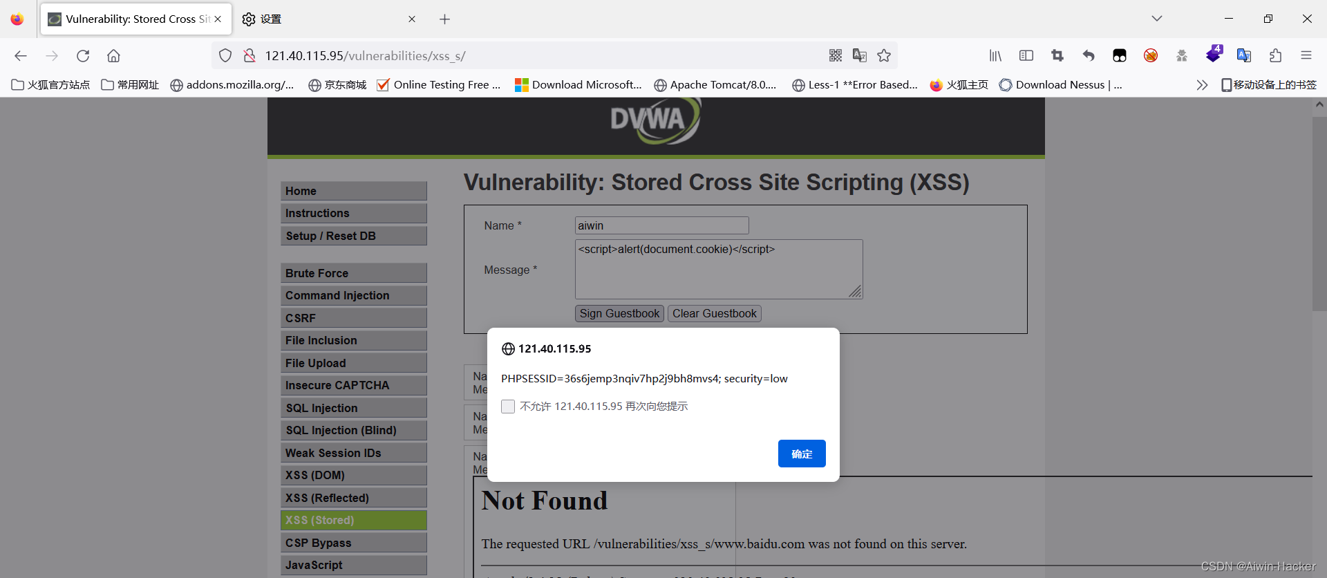Image resolution: width=1327 pixels, height=578 pixels.
Task: Open File Upload page
Action: tap(354, 363)
